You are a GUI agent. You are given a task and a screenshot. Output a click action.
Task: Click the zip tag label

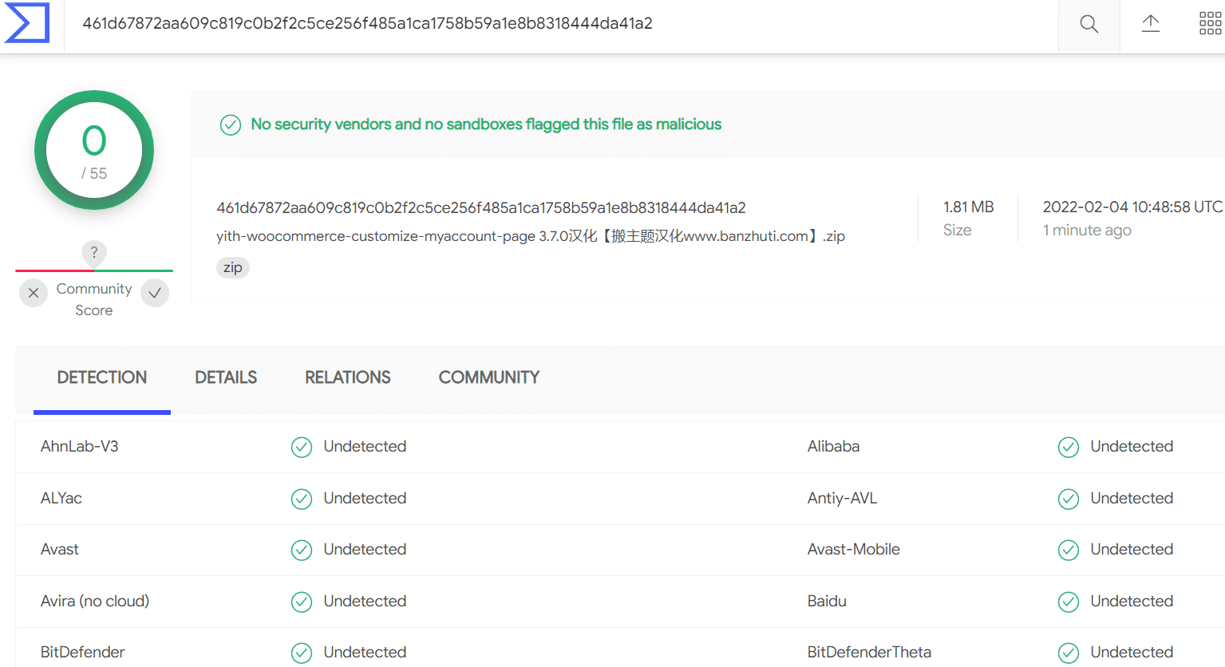click(x=233, y=267)
